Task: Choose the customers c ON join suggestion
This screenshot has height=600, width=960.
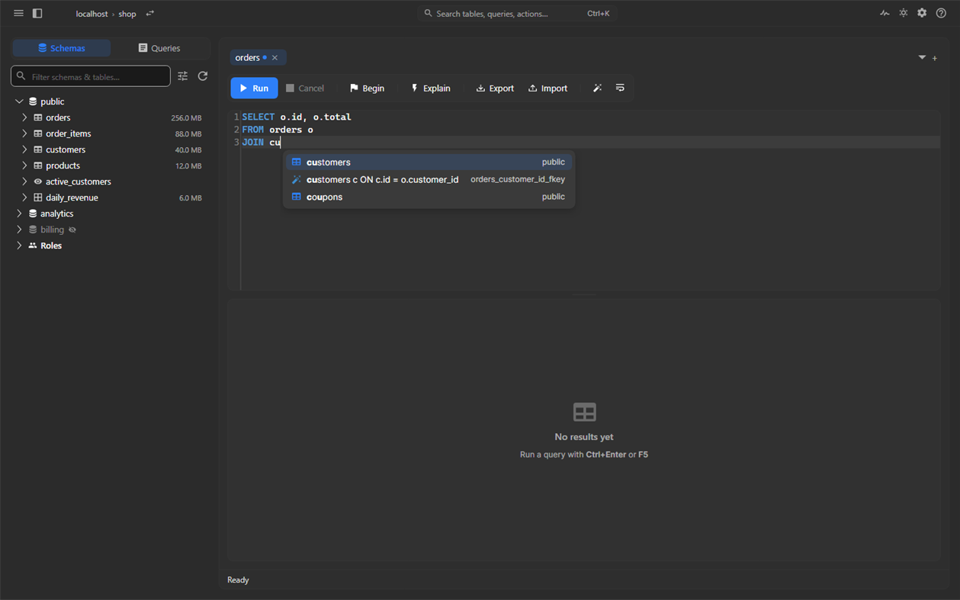Action: tap(429, 179)
